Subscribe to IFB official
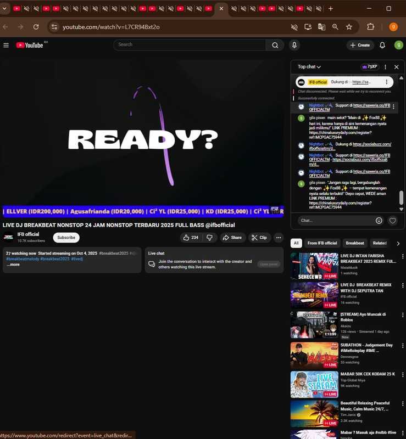Image resolution: width=406 pixels, height=439 pixels. click(x=66, y=238)
